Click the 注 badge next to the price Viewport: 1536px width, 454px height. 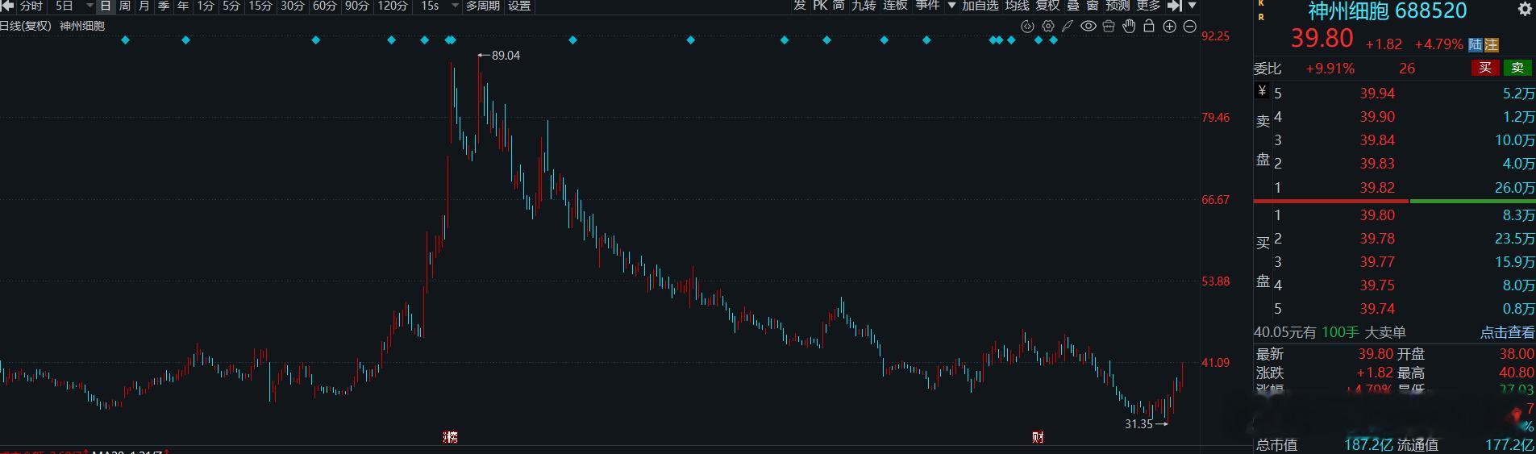click(x=1491, y=45)
